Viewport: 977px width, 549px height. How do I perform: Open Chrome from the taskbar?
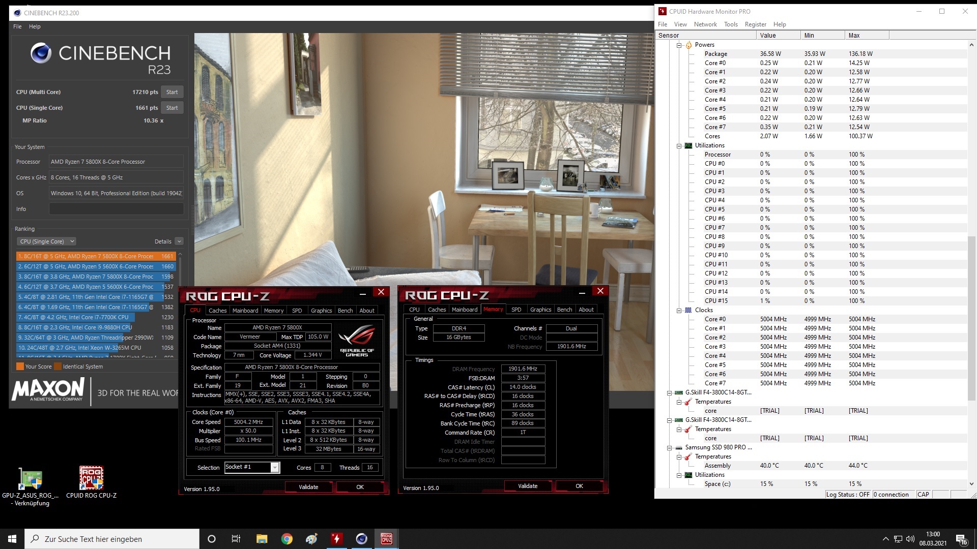tap(286, 539)
